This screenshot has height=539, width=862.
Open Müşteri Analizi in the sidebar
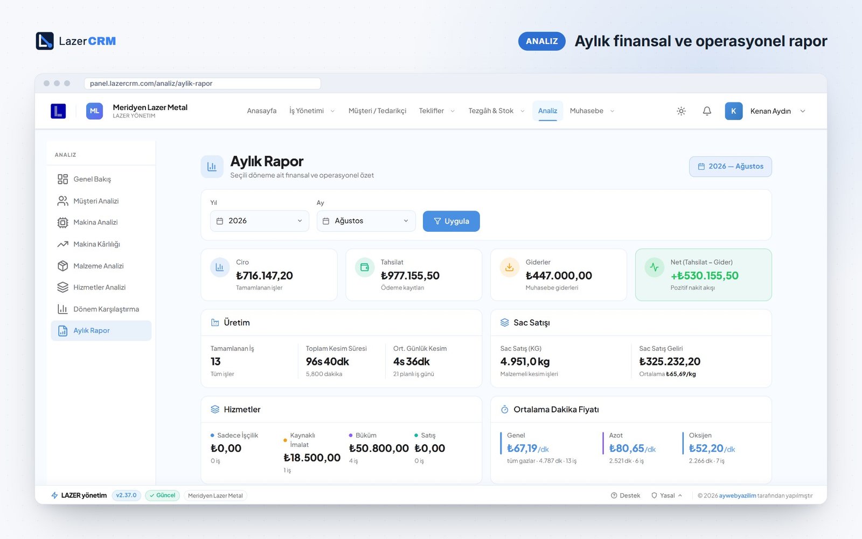(101, 201)
